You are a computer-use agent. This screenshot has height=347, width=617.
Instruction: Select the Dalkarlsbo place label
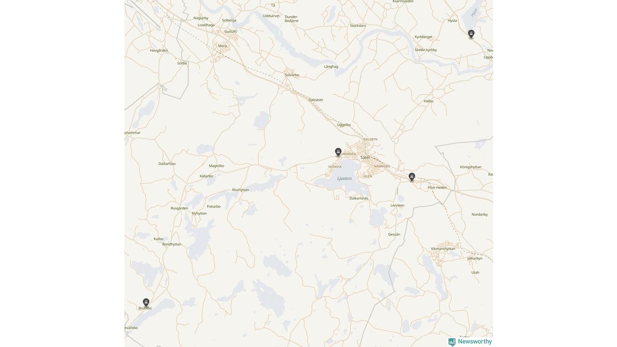coord(167,163)
